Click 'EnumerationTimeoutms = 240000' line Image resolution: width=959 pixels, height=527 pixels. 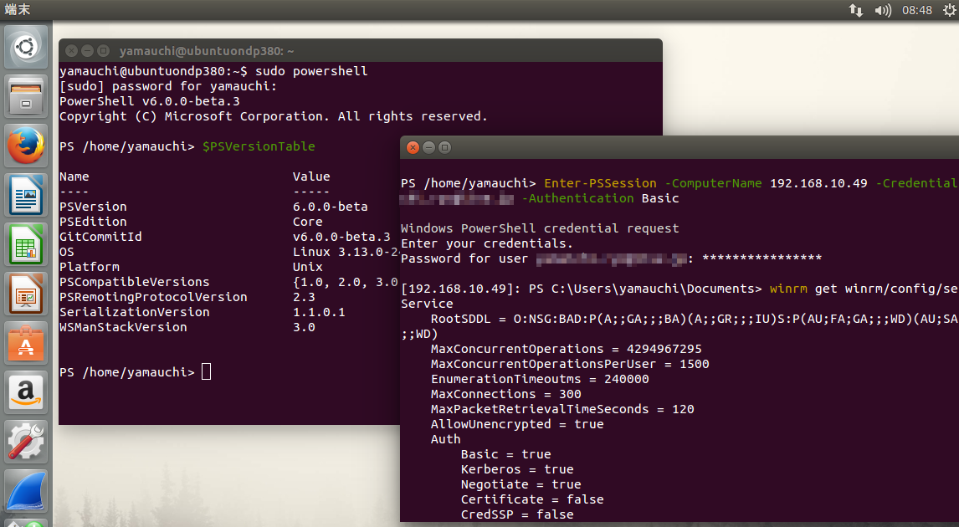(x=540, y=379)
